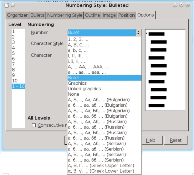Pick lowercase 'аа, бб' (Russian) option
The image size is (194, 175).
coord(105,138)
